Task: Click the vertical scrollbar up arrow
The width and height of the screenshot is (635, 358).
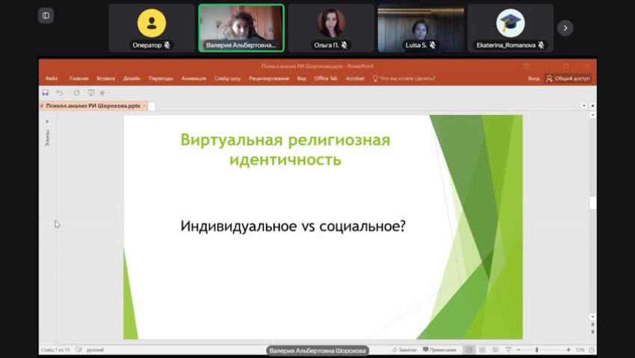Action: (x=592, y=116)
